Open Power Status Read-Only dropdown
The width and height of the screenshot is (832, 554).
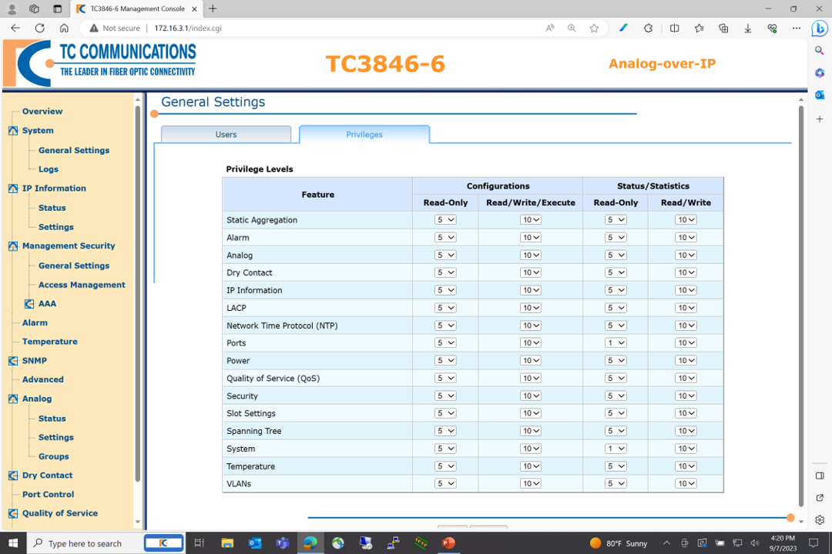click(x=616, y=361)
